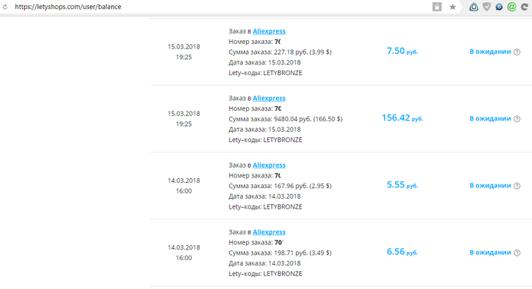
Task: Open the Aliexpress link for the 167.96 руб. order
Action: pos(269,165)
